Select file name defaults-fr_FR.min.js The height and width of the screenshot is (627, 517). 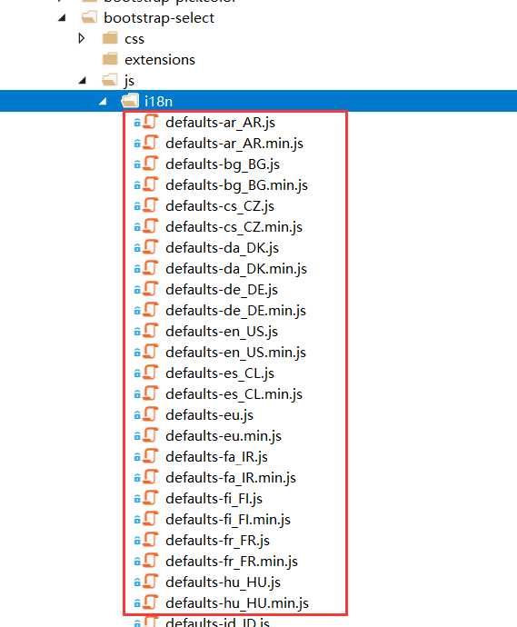(232, 562)
